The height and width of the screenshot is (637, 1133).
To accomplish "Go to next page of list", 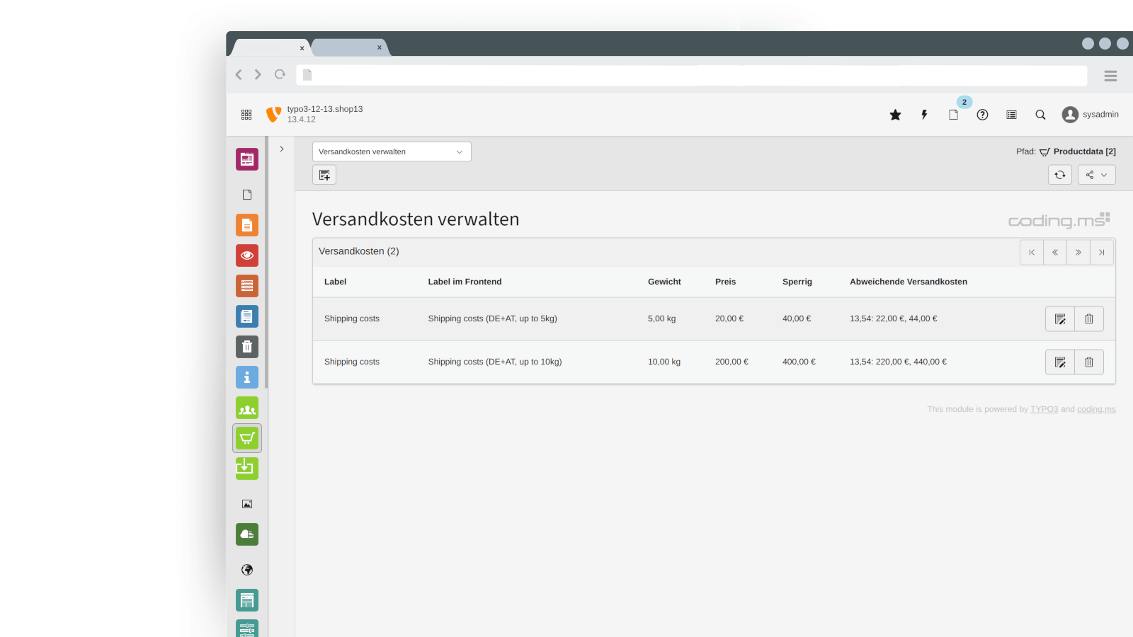I will coord(1078,252).
